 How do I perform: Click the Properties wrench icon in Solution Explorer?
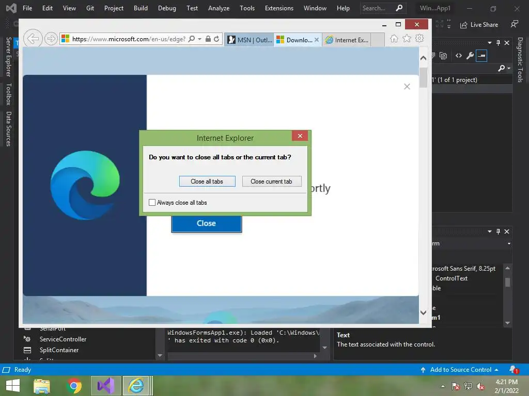pos(470,56)
